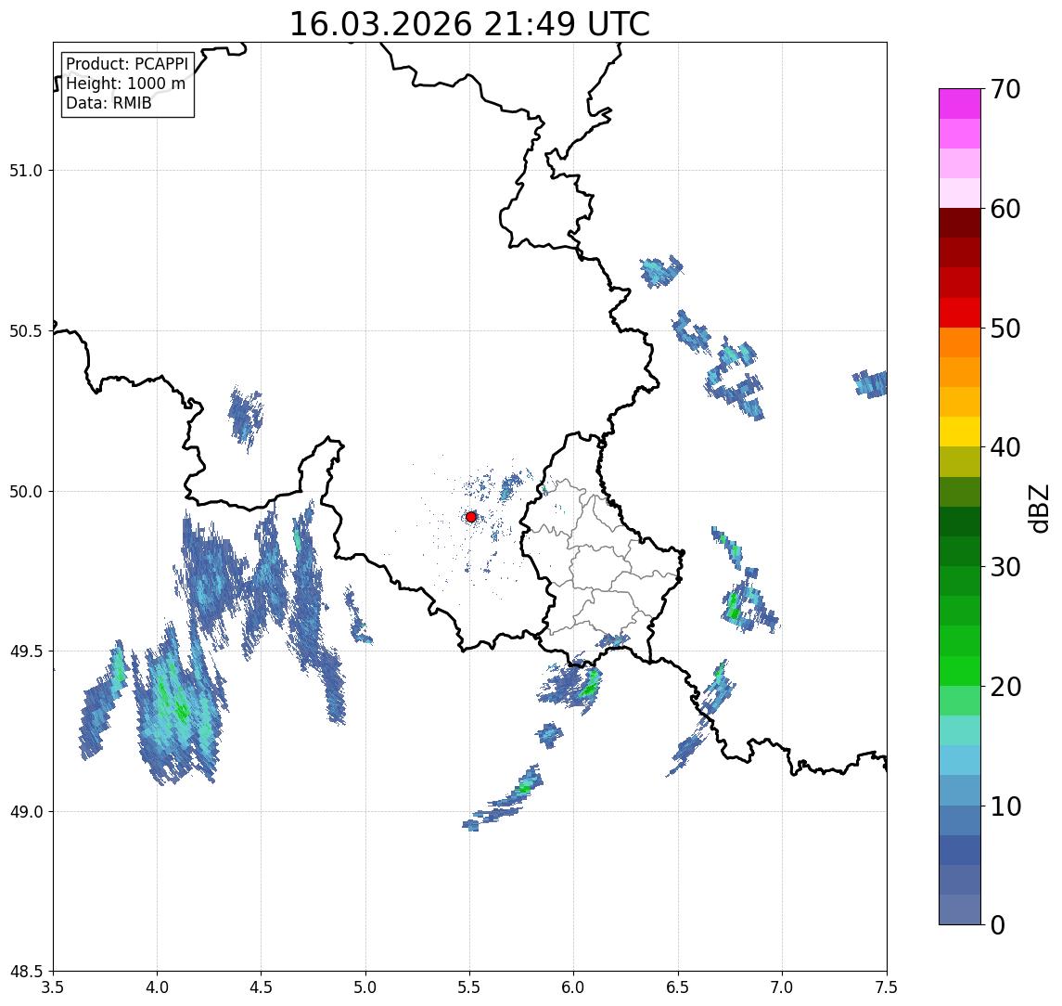Click the latitude tick label '50.0'
Viewport: 1062px width, 1006px height.
(x=26, y=492)
